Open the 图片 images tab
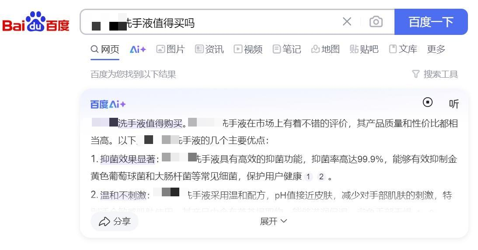The image size is (478, 250). click(171, 49)
